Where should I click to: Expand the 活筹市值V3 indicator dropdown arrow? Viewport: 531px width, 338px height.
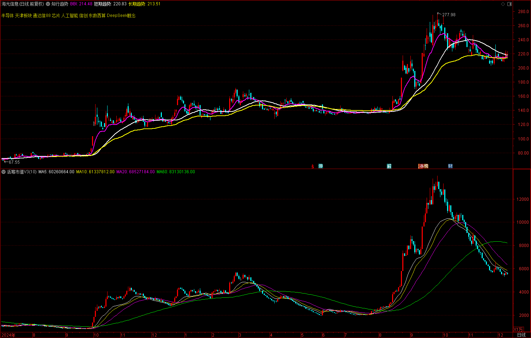point(4,172)
